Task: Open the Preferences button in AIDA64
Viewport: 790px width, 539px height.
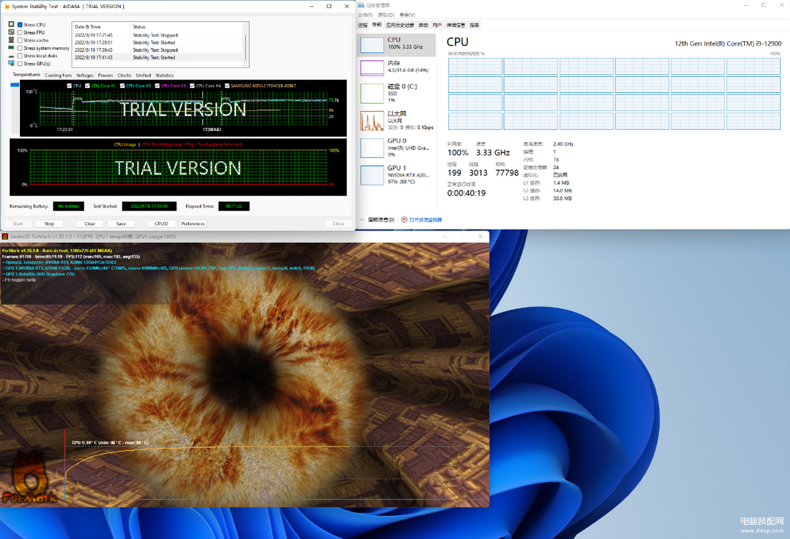Action: click(193, 224)
